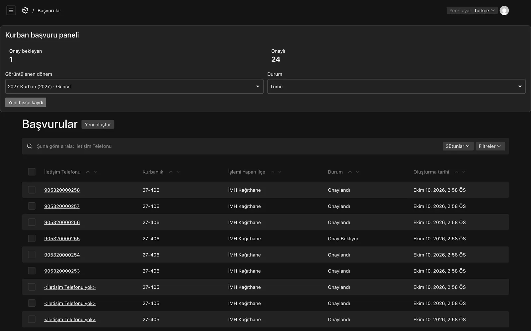Sort Oluşturma tarihi ascending
The height and width of the screenshot is (331, 531).
[x=456, y=172]
